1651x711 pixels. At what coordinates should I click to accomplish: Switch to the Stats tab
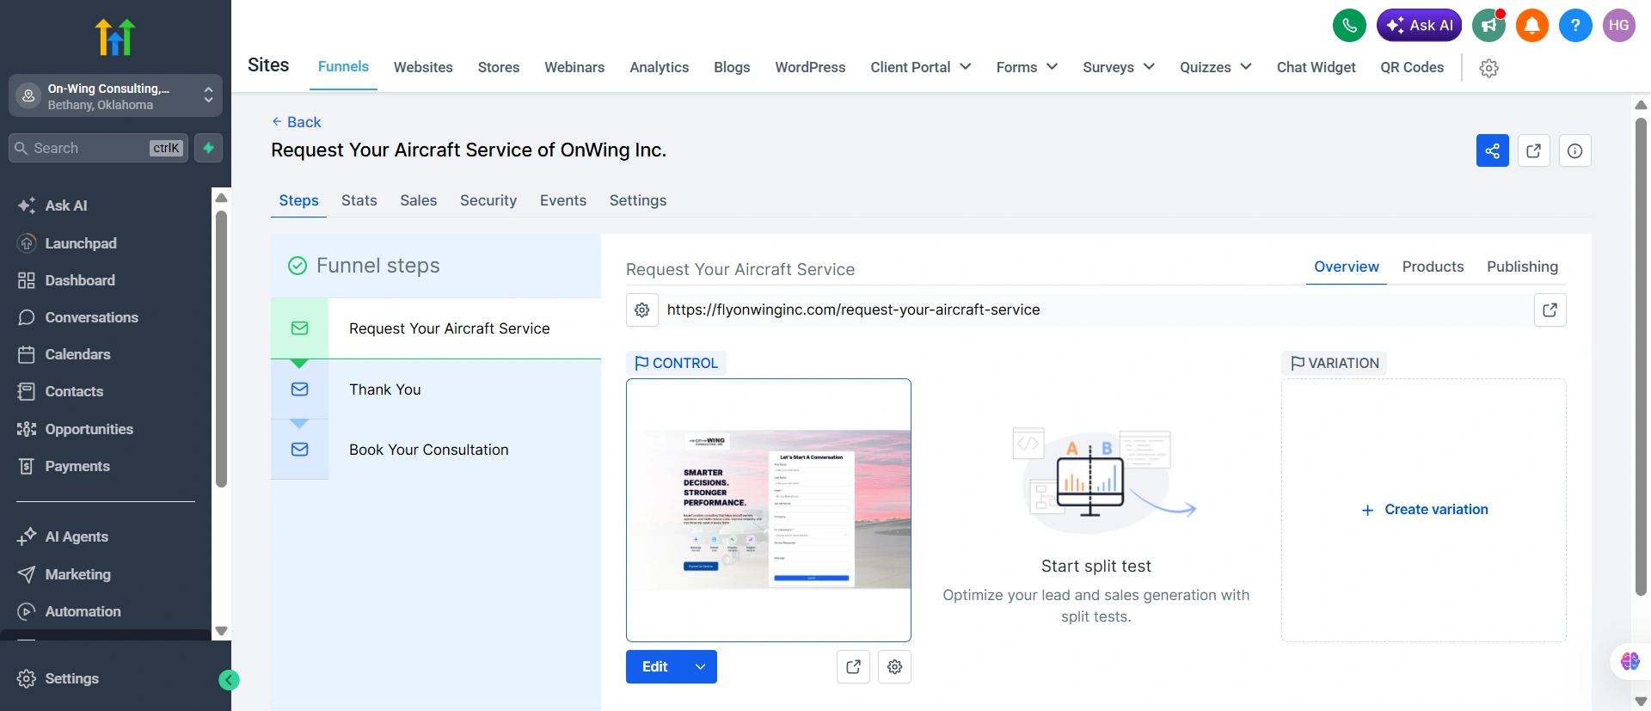point(359,200)
